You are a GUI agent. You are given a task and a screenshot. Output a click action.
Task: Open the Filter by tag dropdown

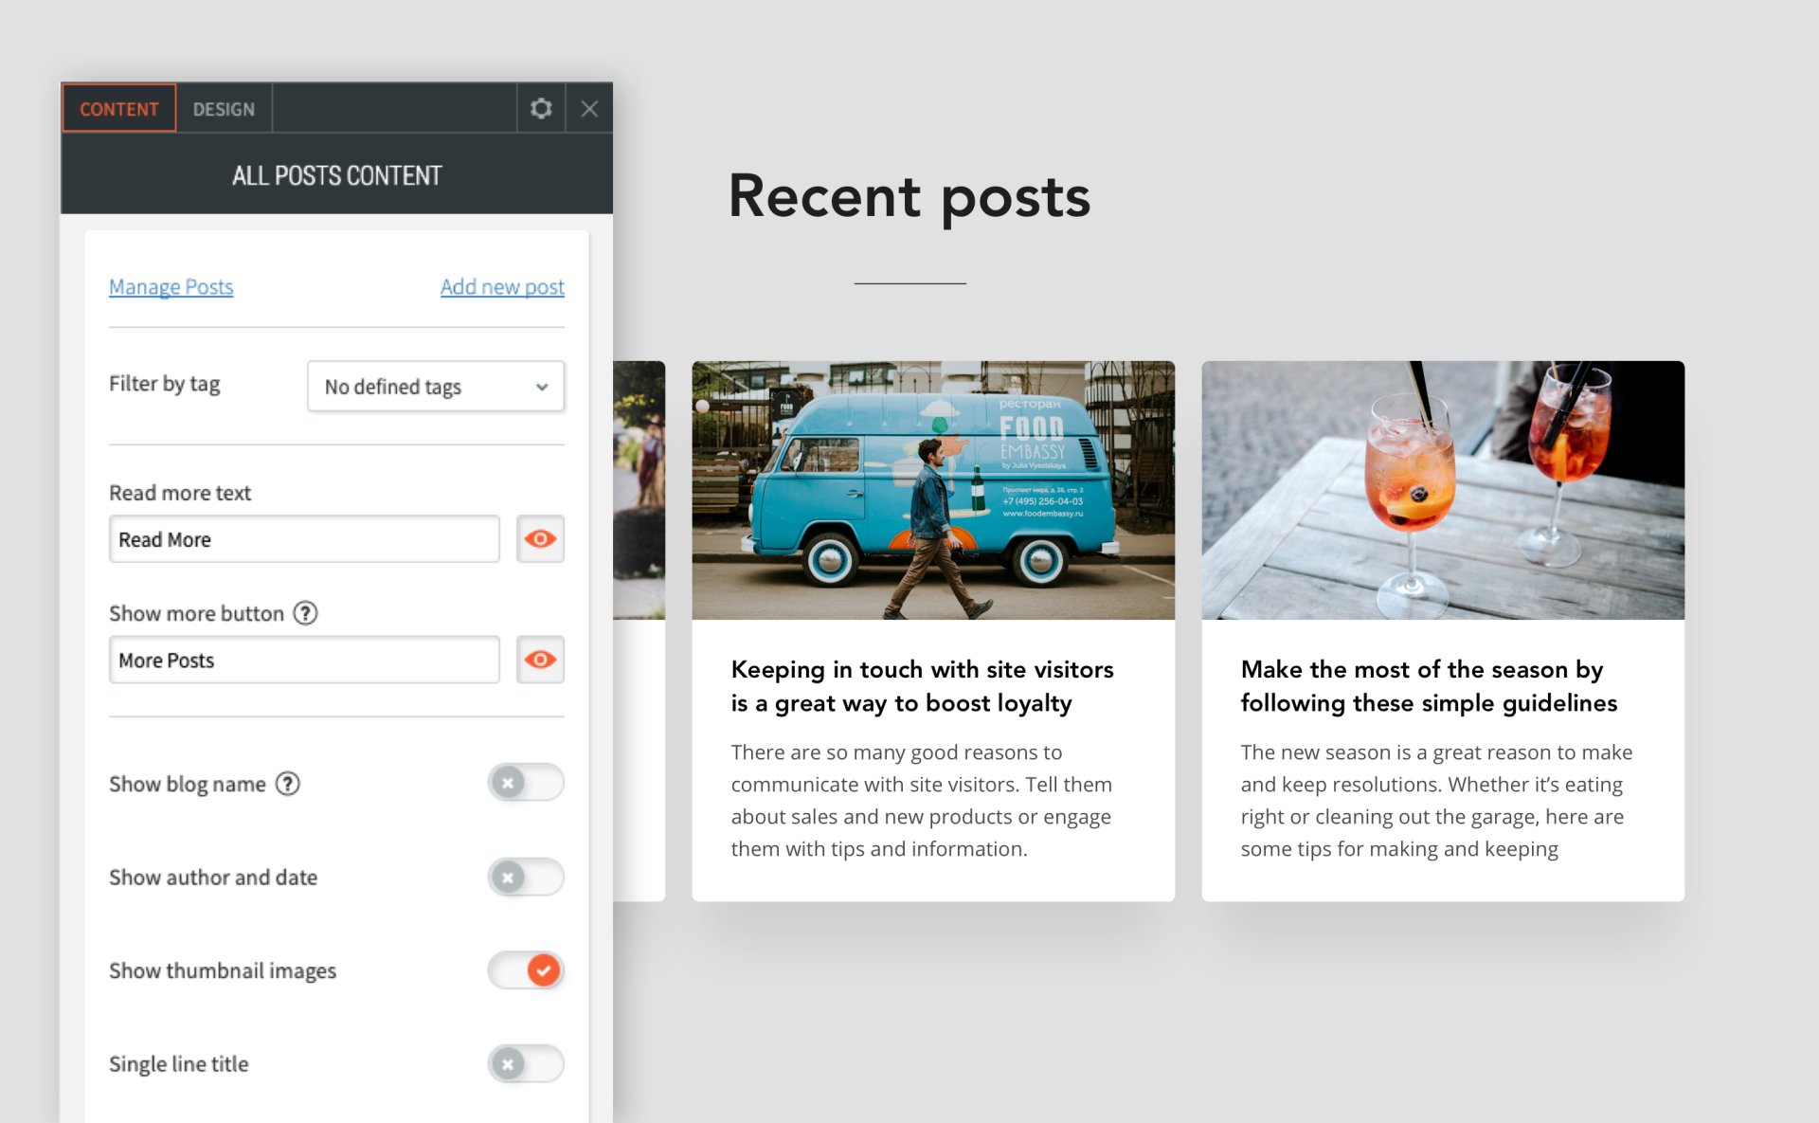pyautogui.click(x=436, y=387)
